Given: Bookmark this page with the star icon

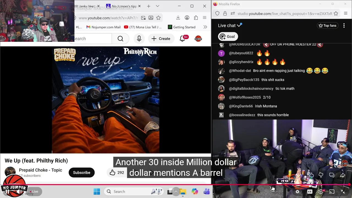Looking at the screenshot, I should (x=158, y=18).
